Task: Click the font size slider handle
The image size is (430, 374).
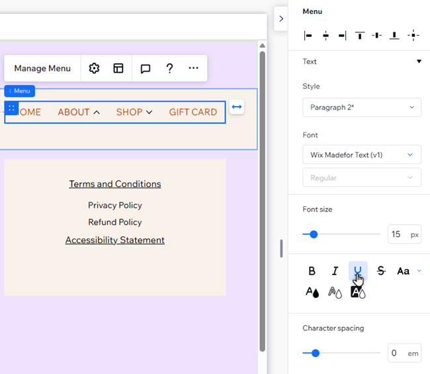Action: (x=314, y=235)
